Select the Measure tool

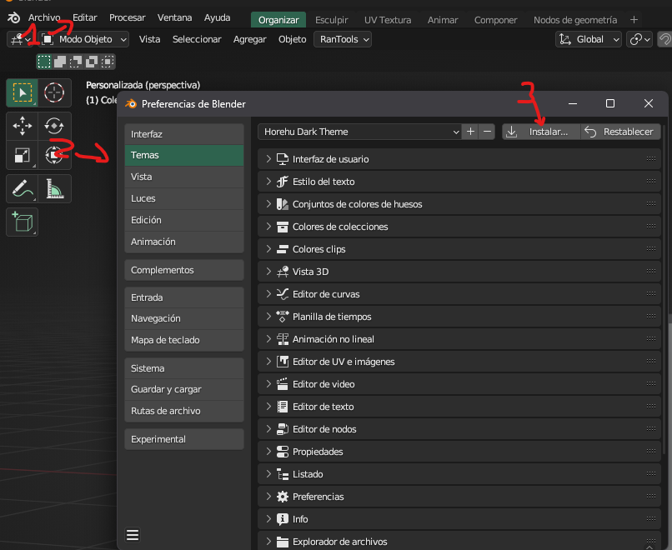click(54, 188)
